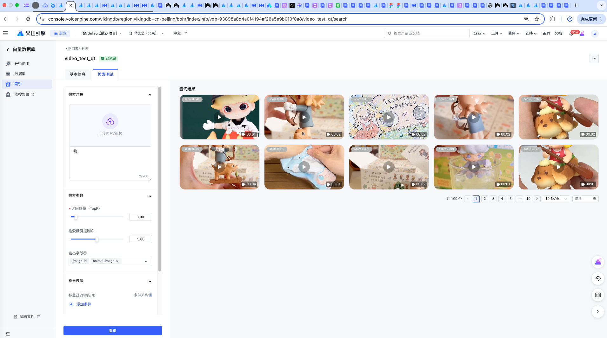The width and height of the screenshot is (607, 338).
Task: Click the 文档 link in the header
Action: click(x=558, y=33)
